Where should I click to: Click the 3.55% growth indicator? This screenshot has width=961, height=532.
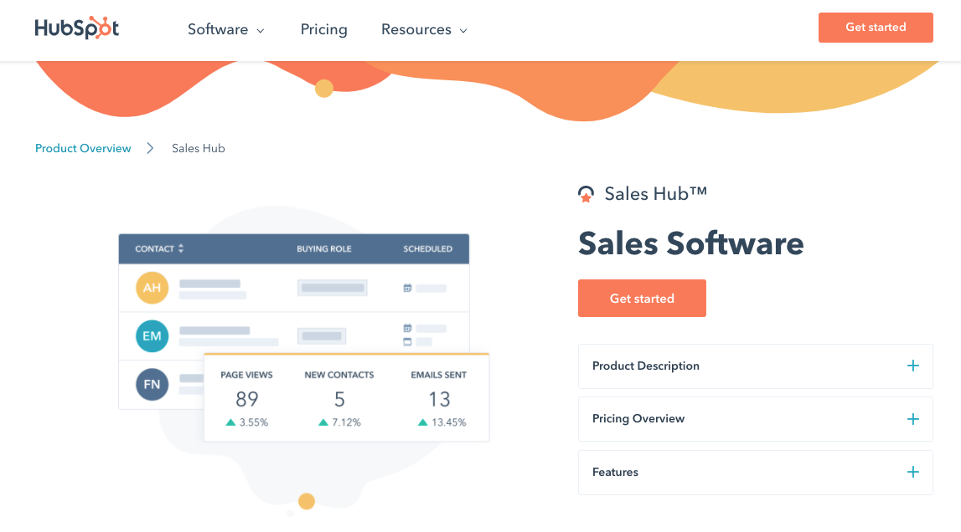247,422
